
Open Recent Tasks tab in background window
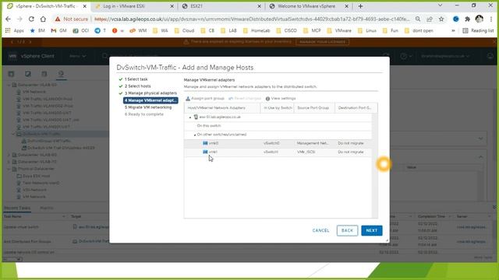pyautogui.click(x=17, y=208)
